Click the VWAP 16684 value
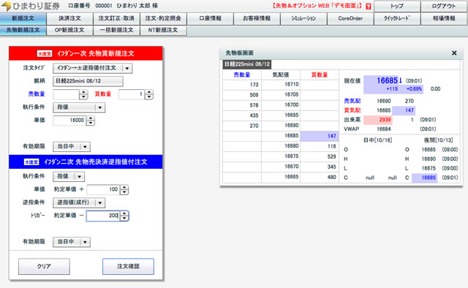The height and width of the screenshot is (288, 468). (383, 129)
